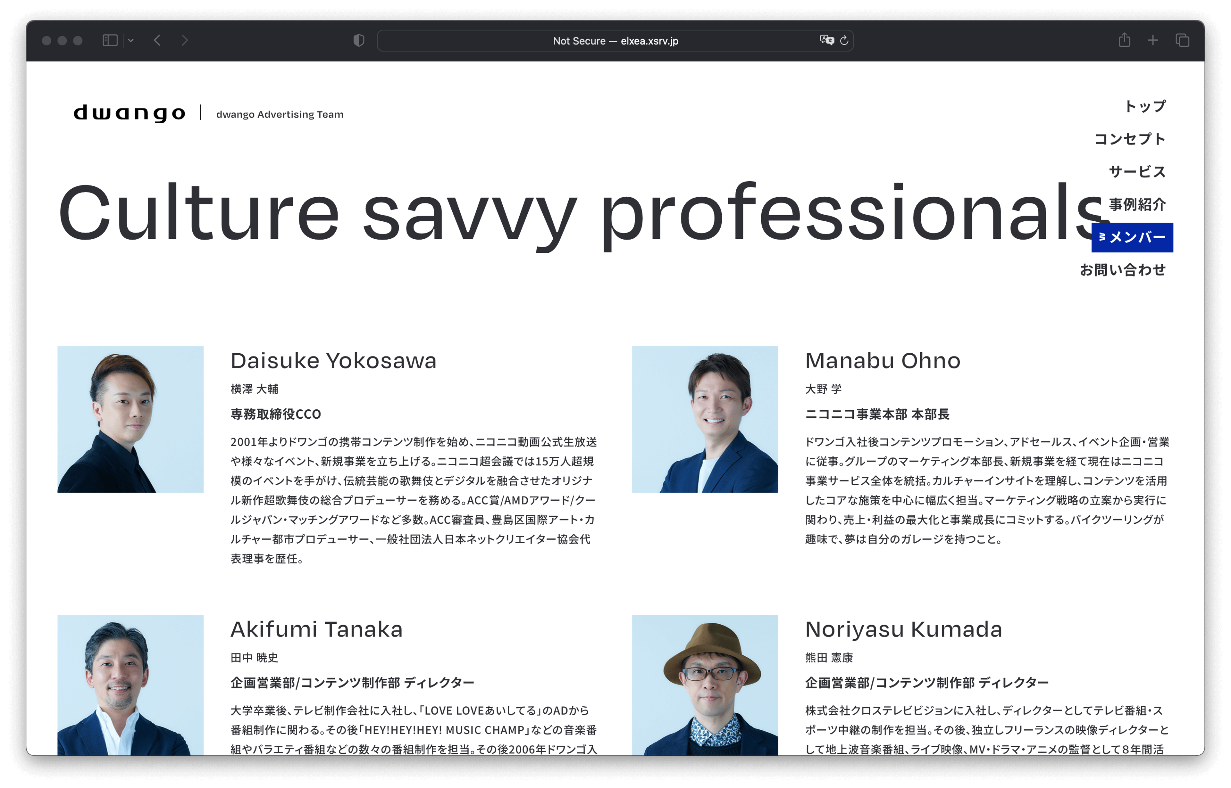This screenshot has height=788, width=1231.
Task: Open a new tab with the plus icon
Action: pyautogui.click(x=1153, y=40)
